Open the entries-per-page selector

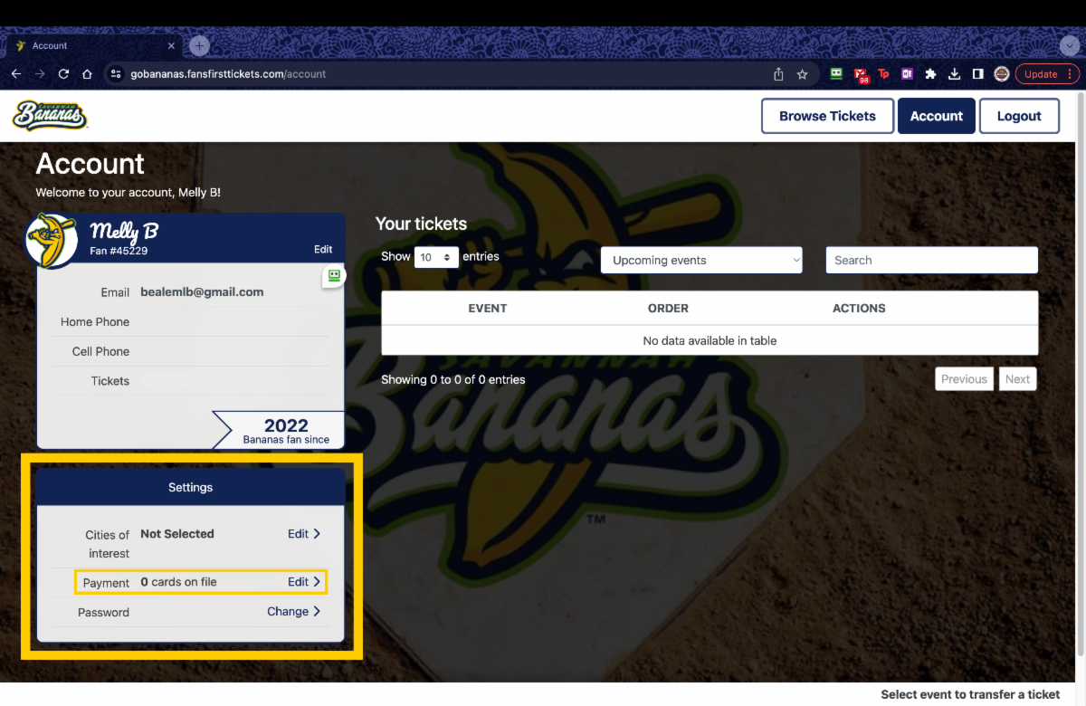pos(436,257)
